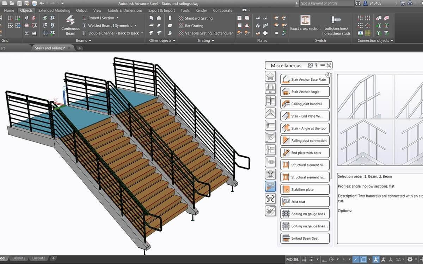Open the Render menu

201,10
